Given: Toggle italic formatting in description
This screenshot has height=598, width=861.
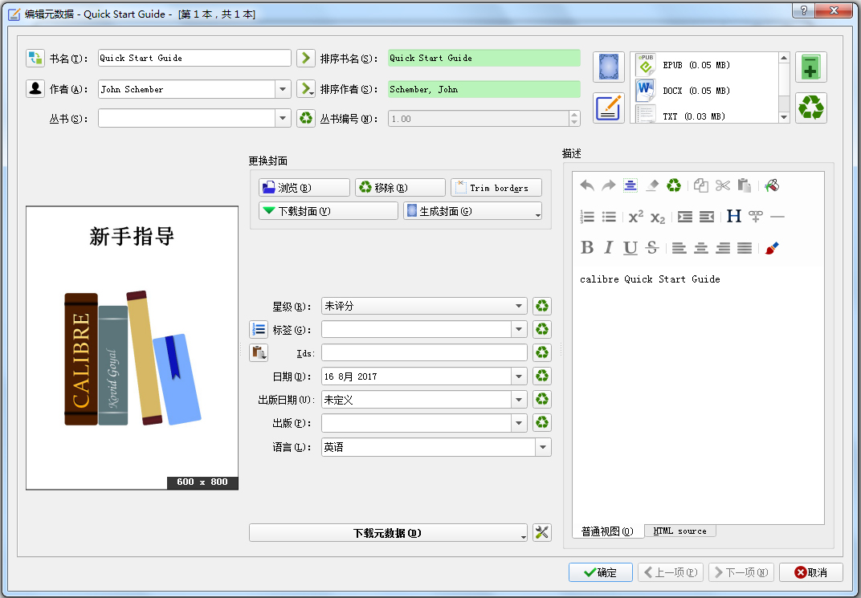Looking at the screenshot, I should click(x=609, y=248).
